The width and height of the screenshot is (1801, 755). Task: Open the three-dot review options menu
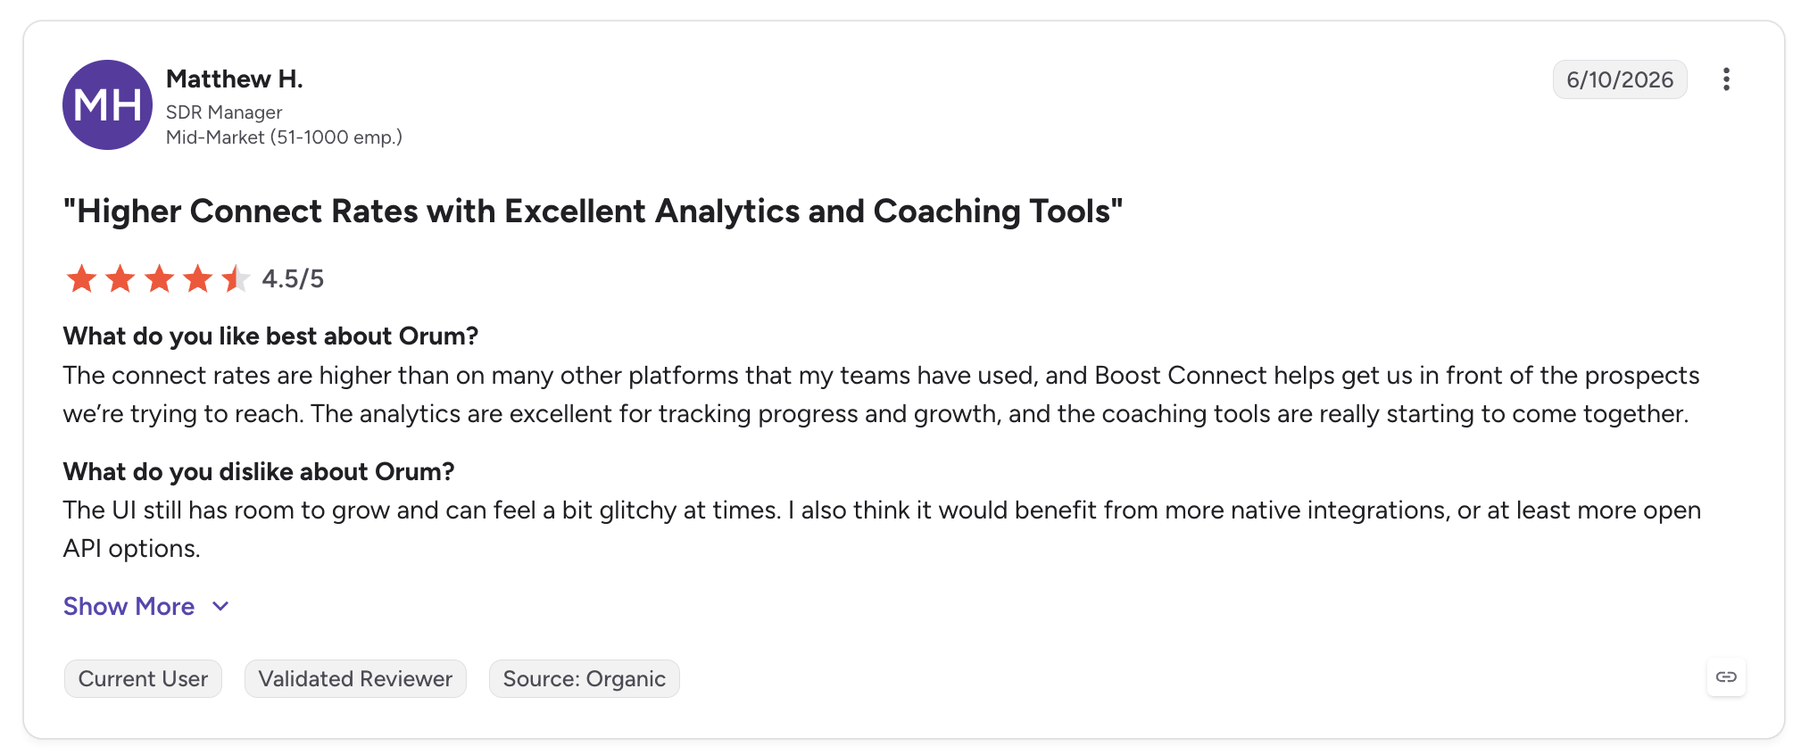1726,79
